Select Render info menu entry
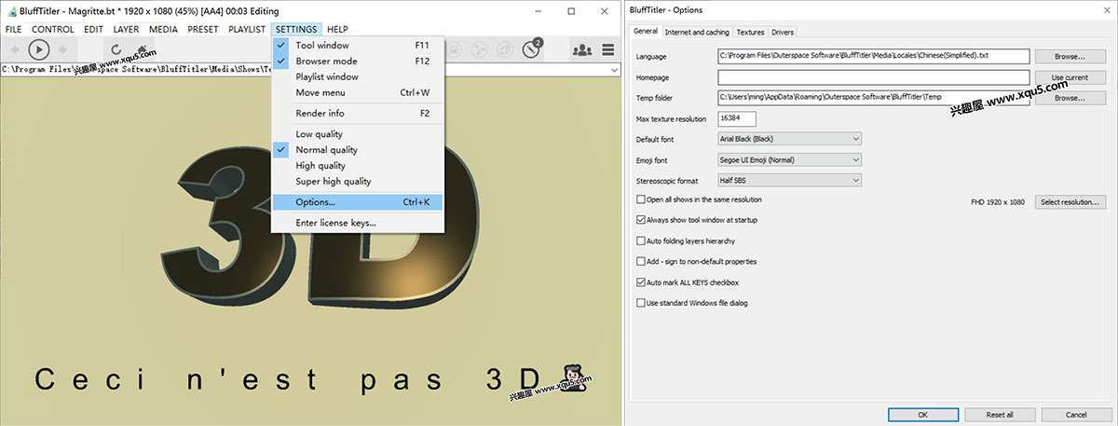Image resolution: width=1118 pixels, height=426 pixels. pos(359,113)
